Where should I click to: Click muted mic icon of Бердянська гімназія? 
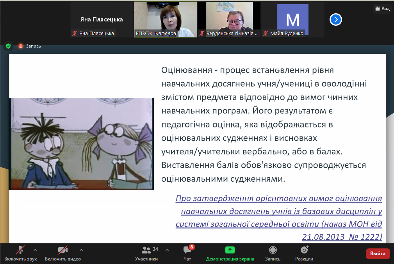tap(202, 33)
